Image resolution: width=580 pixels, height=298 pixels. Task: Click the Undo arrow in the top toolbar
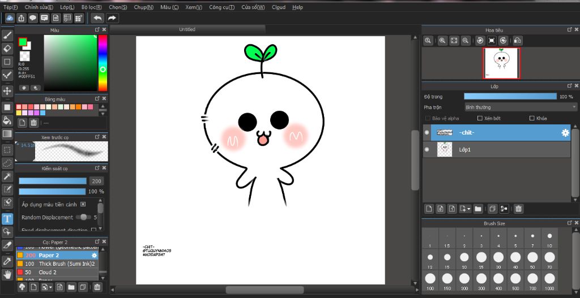(97, 18)
